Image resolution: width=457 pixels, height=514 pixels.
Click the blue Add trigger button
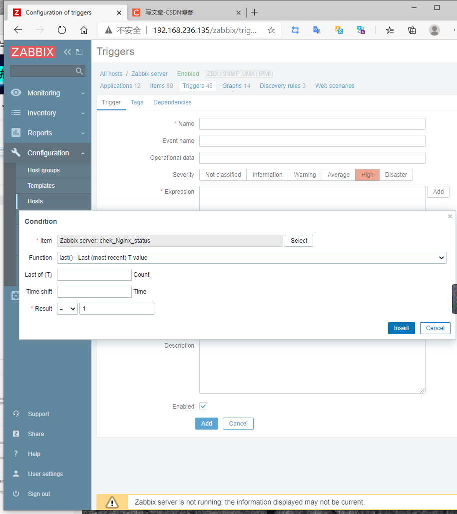[207, 424]
